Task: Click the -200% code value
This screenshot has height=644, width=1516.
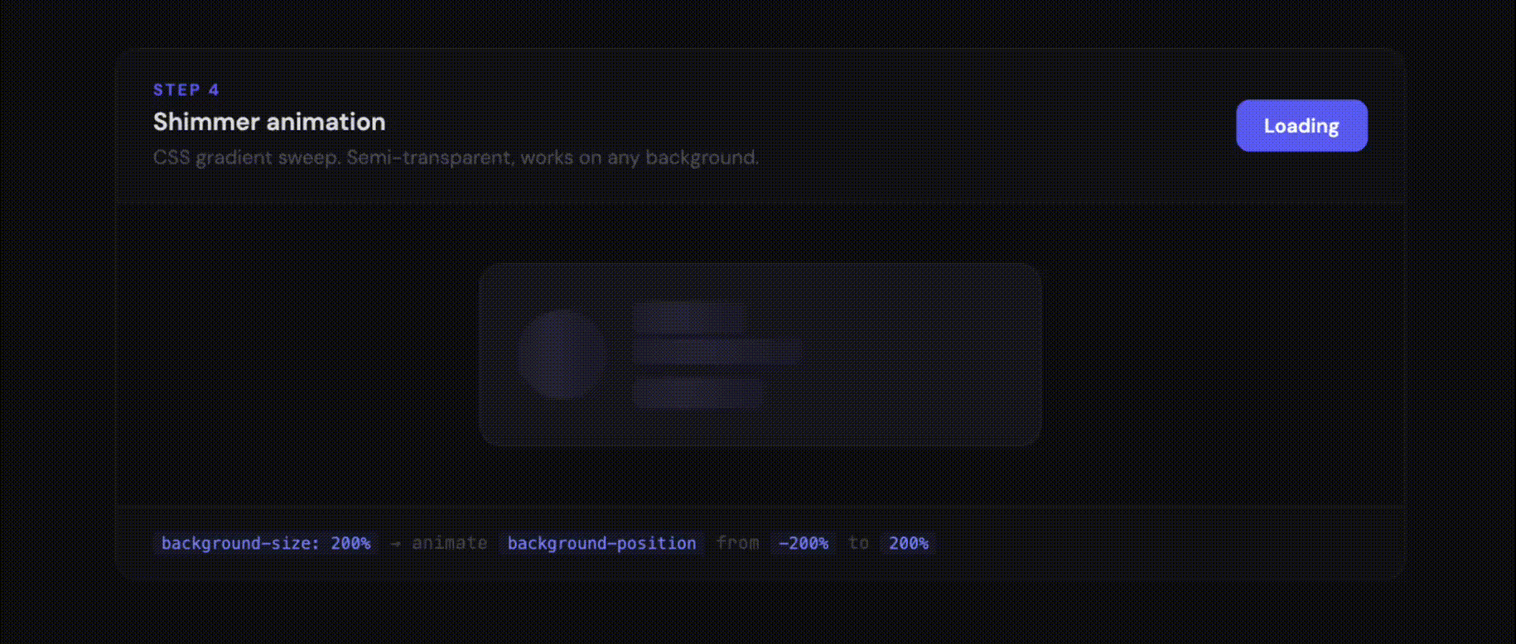Action: tap(803, 543)
